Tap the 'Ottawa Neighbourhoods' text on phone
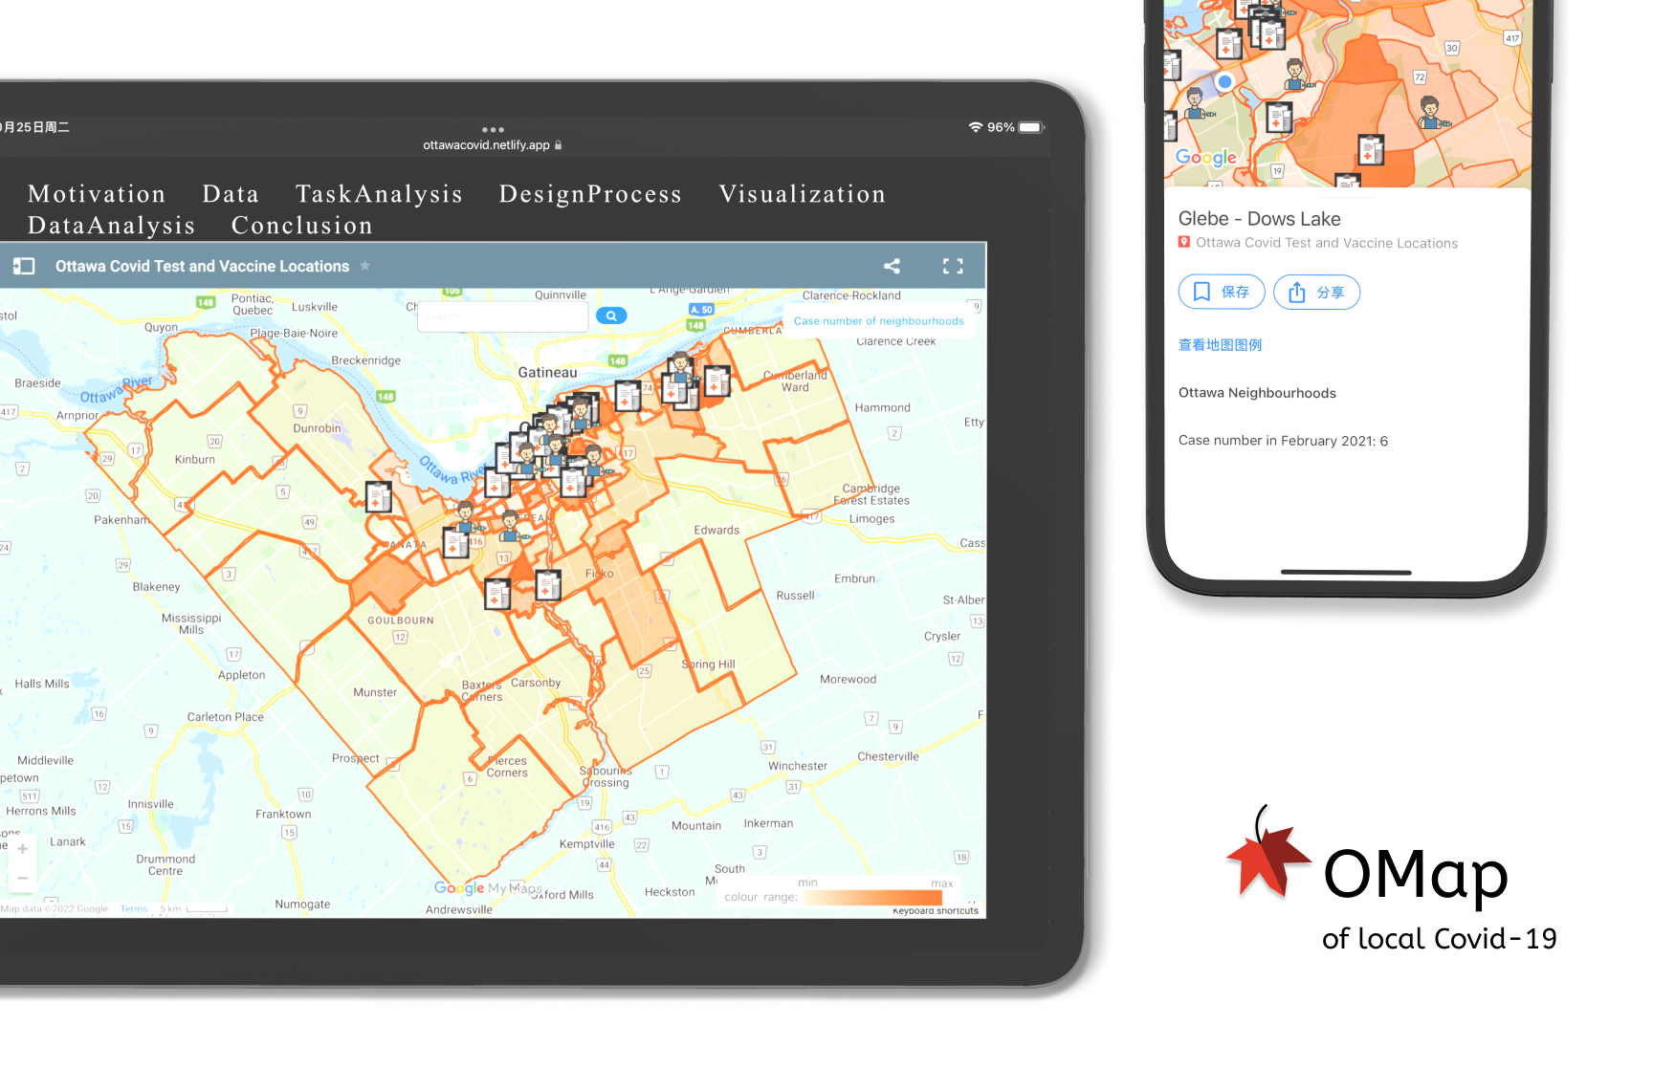The height and width of the screenshot is (1068, 1653). coord(1257,393)
